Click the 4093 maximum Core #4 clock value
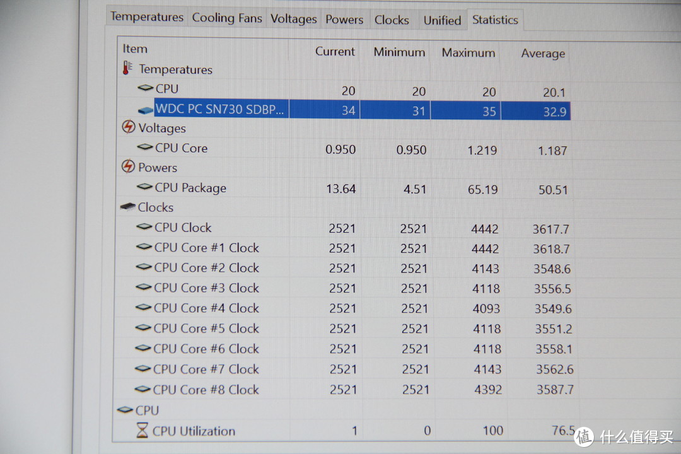Image resolution: width=681 pixels, height=454 pixels. [x=486, y=308]
